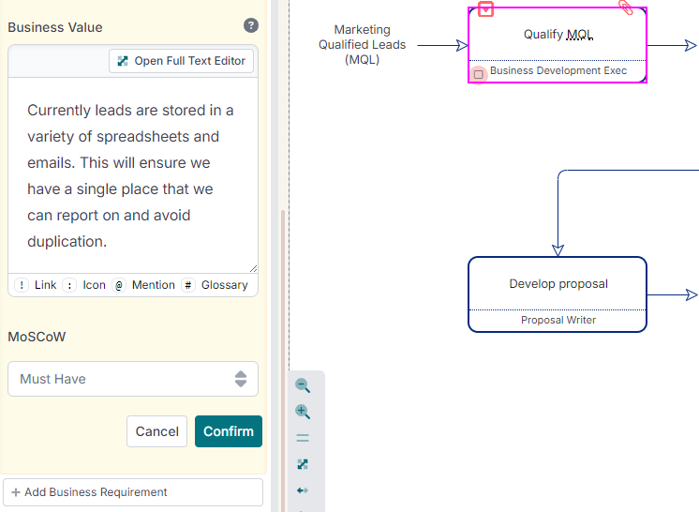Screen dimensions: 699x512
Task: Click the reset zoom equals icon
Action: pyautogui.click(x=303, y=438)
